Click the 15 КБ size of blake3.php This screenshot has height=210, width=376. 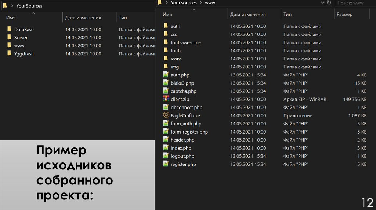(361, 83)
